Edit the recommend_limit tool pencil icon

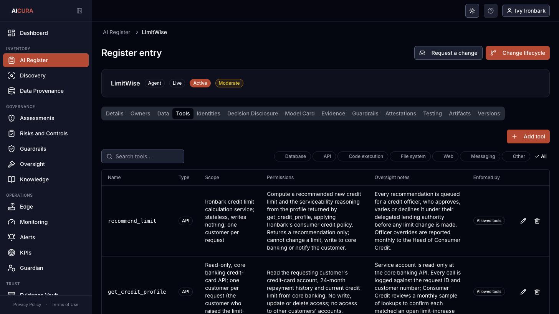(x=523, y=221)
